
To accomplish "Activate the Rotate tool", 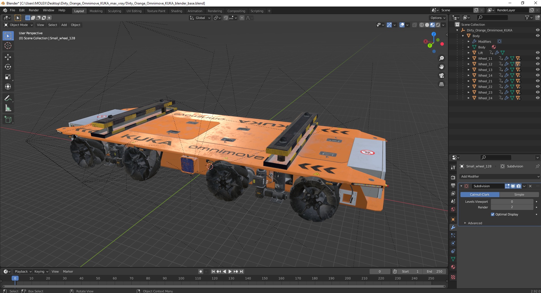I will (8, 67).
